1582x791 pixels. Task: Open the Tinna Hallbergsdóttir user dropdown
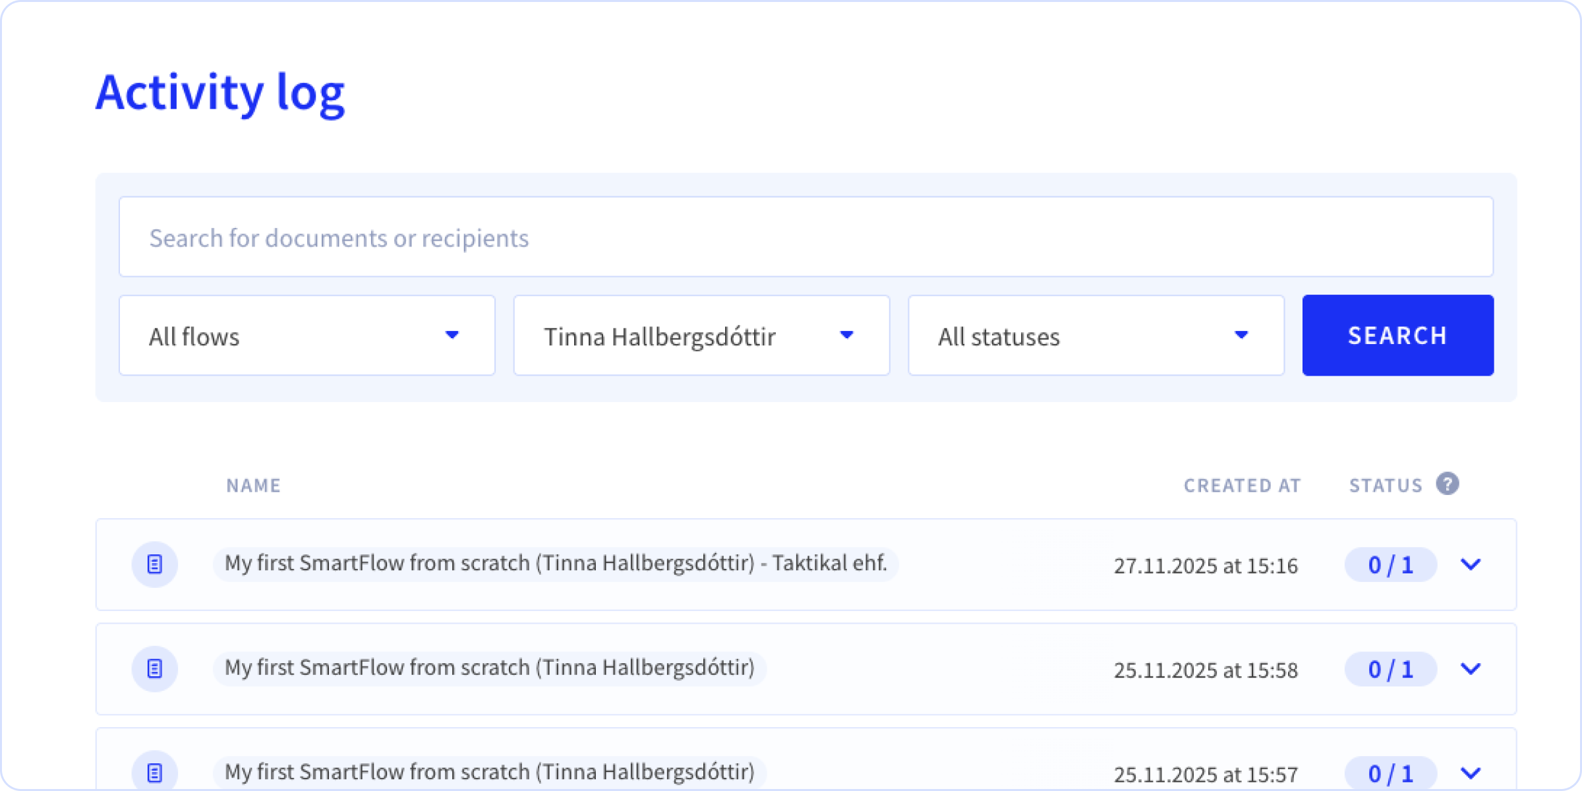(x=701, y=336)
